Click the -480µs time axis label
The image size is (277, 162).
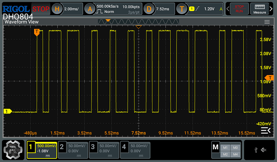click(x=30, y=133)
